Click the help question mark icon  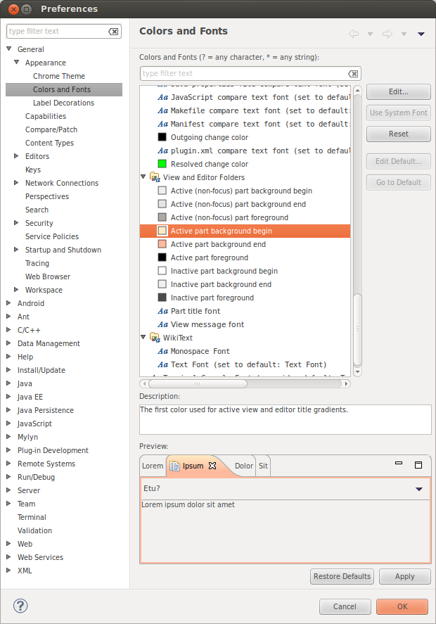pos(20,606)
